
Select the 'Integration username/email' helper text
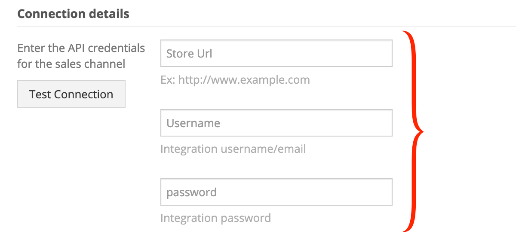(x=233, y=149)
